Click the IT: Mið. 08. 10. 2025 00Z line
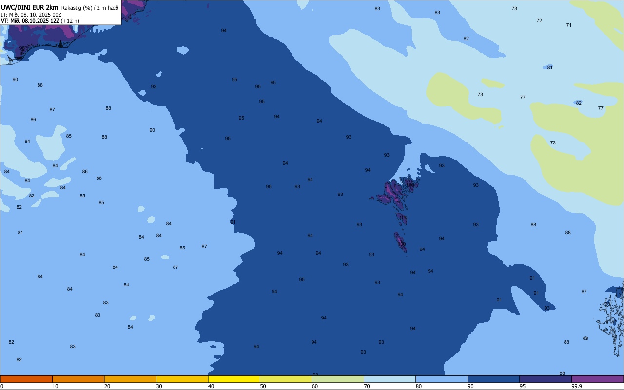Viewport: 624px width, 390px height. (x=31, y=15)
